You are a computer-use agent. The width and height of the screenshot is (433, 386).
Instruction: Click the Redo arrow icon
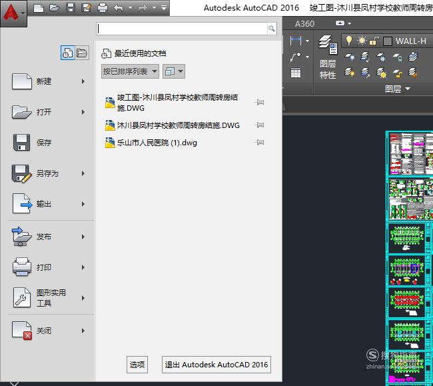click(x=143, y=8)
